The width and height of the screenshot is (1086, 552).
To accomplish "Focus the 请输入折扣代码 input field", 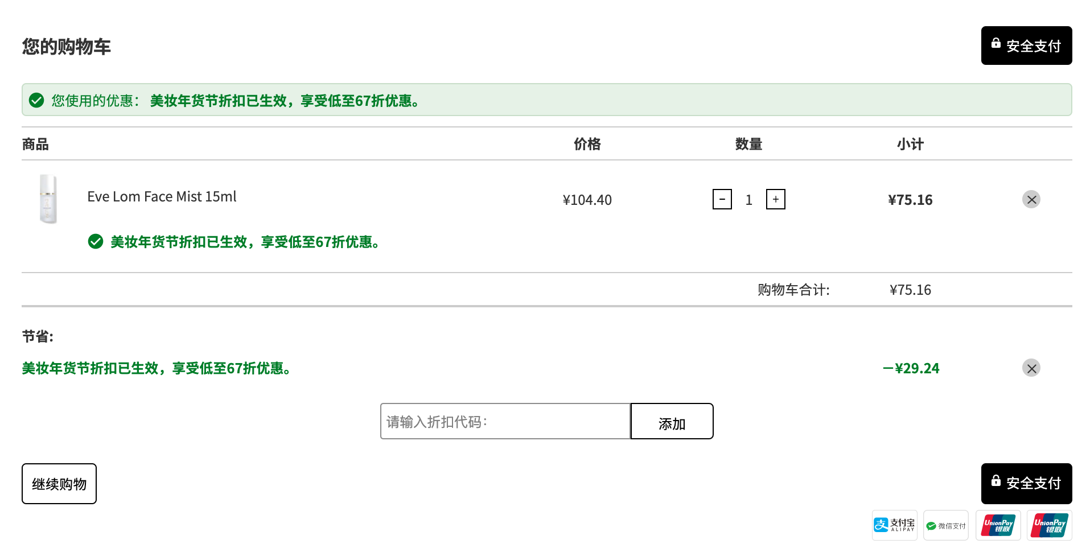I will [x=505, y=421].
